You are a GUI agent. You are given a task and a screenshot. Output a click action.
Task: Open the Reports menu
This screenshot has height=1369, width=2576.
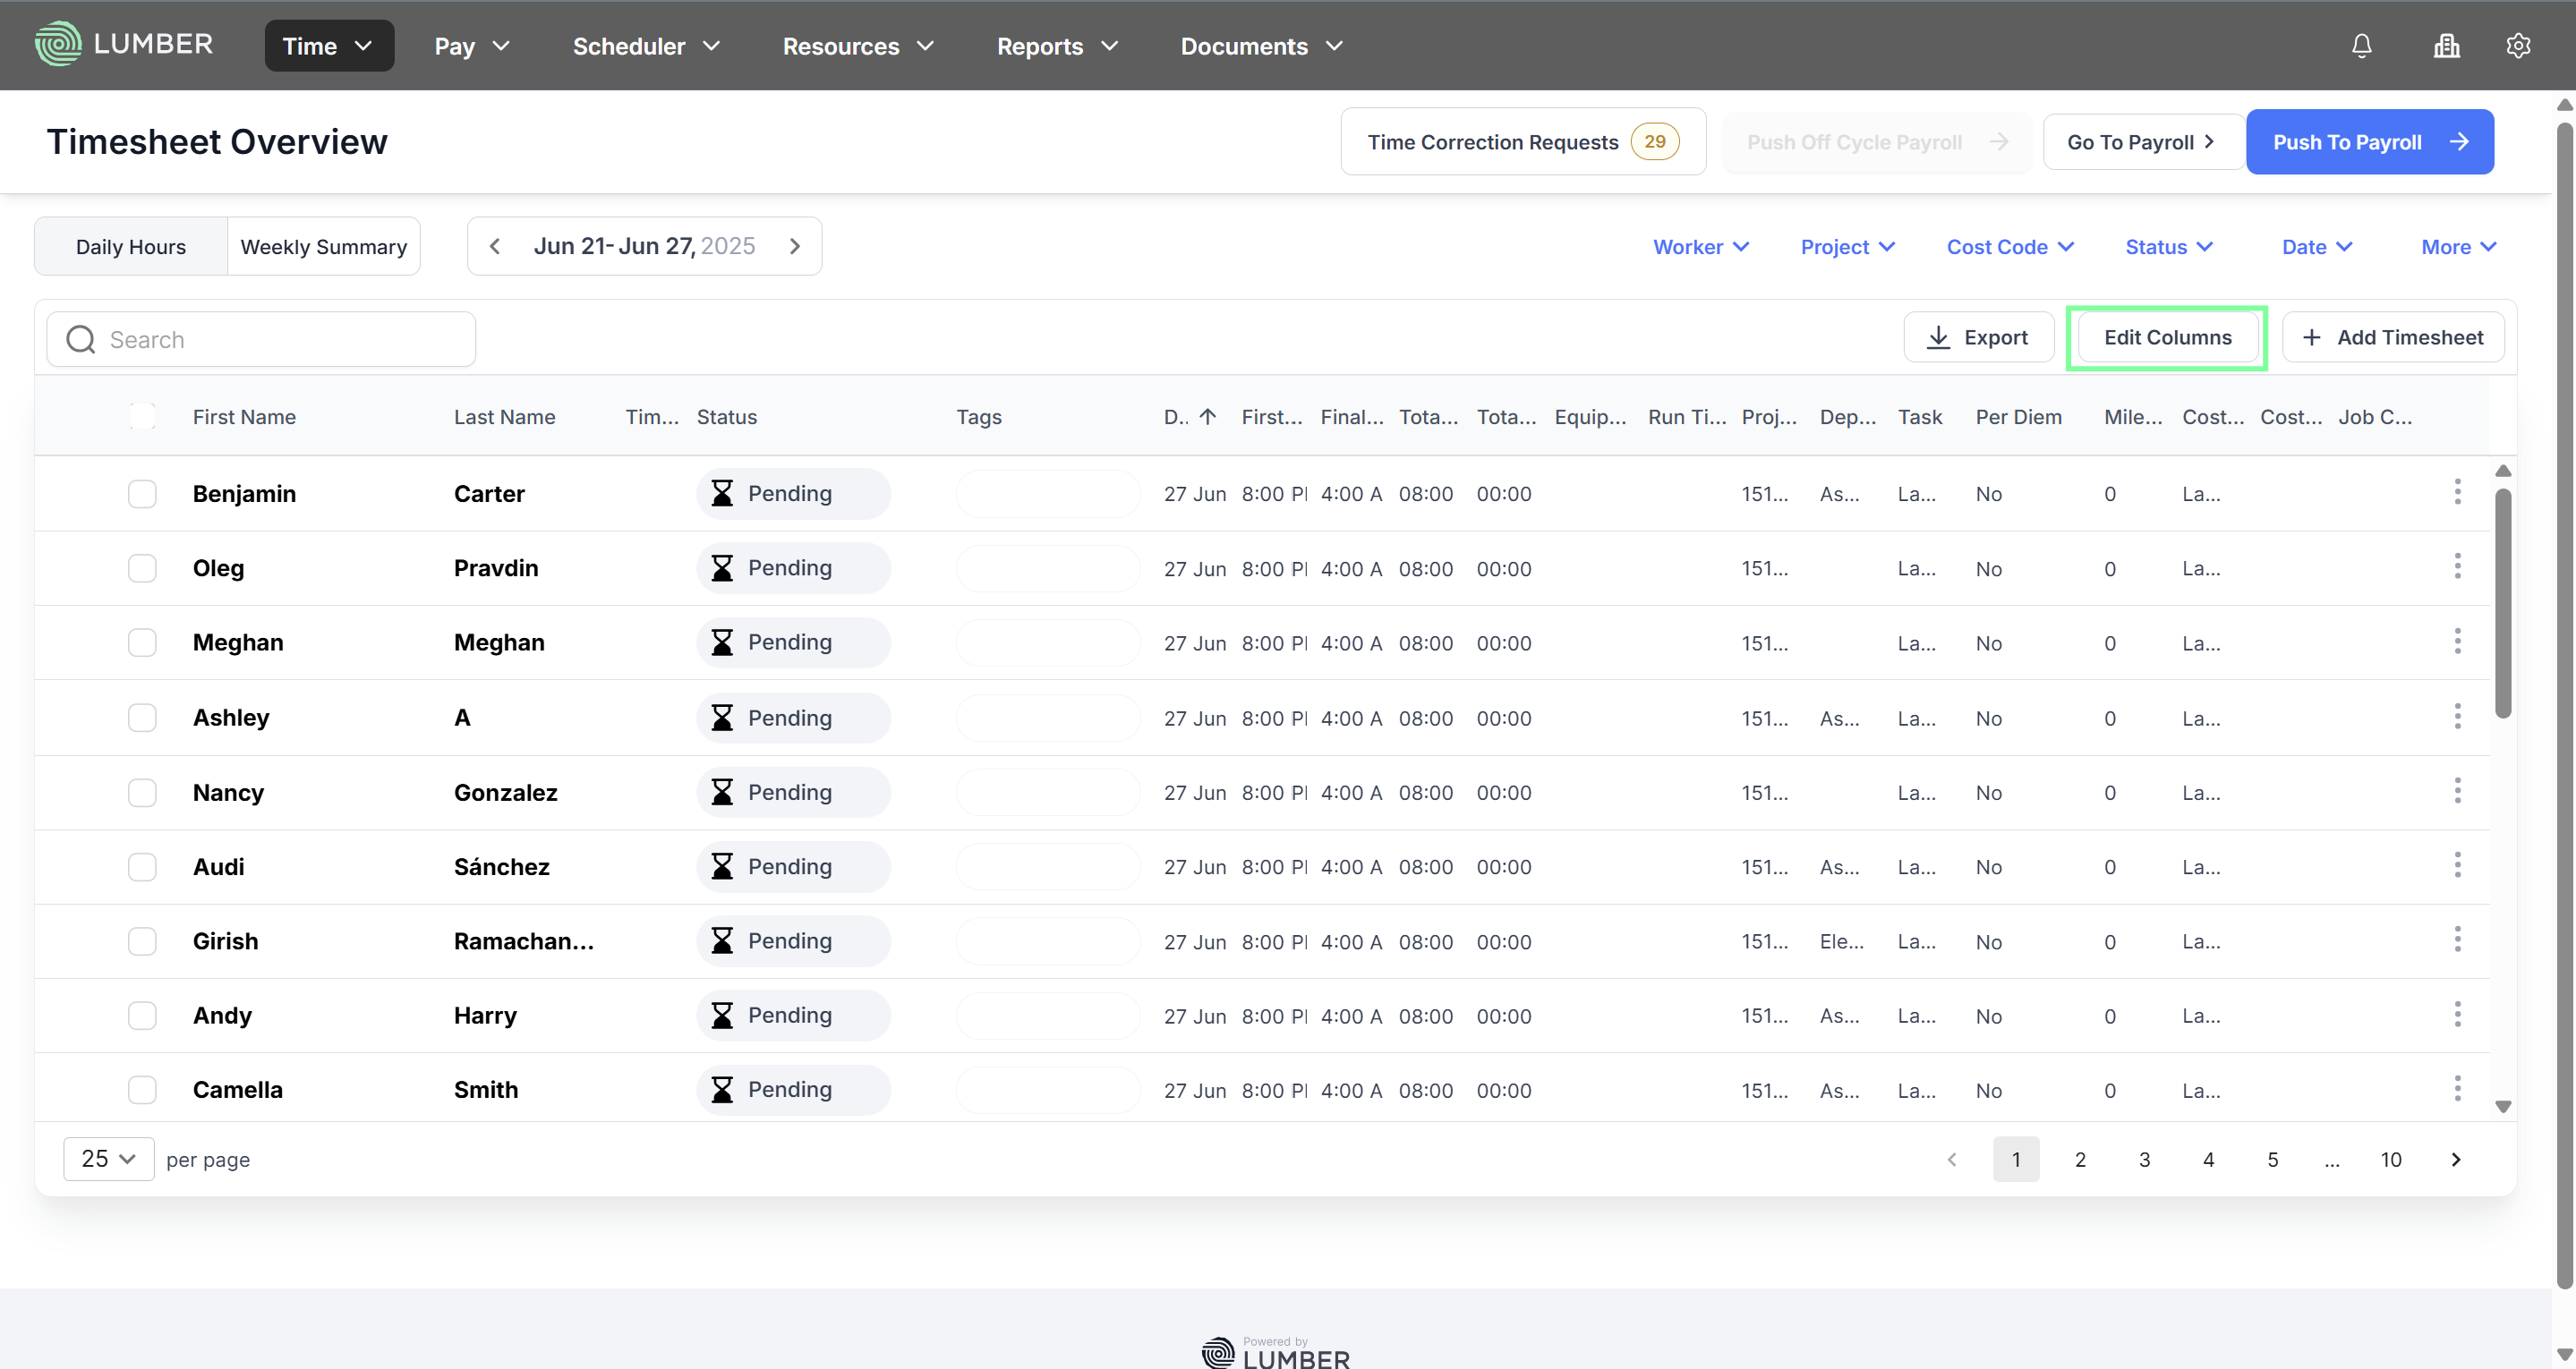pos(1057,46)
